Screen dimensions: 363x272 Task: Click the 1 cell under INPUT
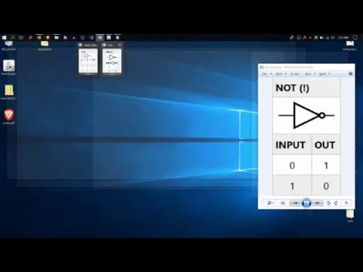click(x=292, y=186)
